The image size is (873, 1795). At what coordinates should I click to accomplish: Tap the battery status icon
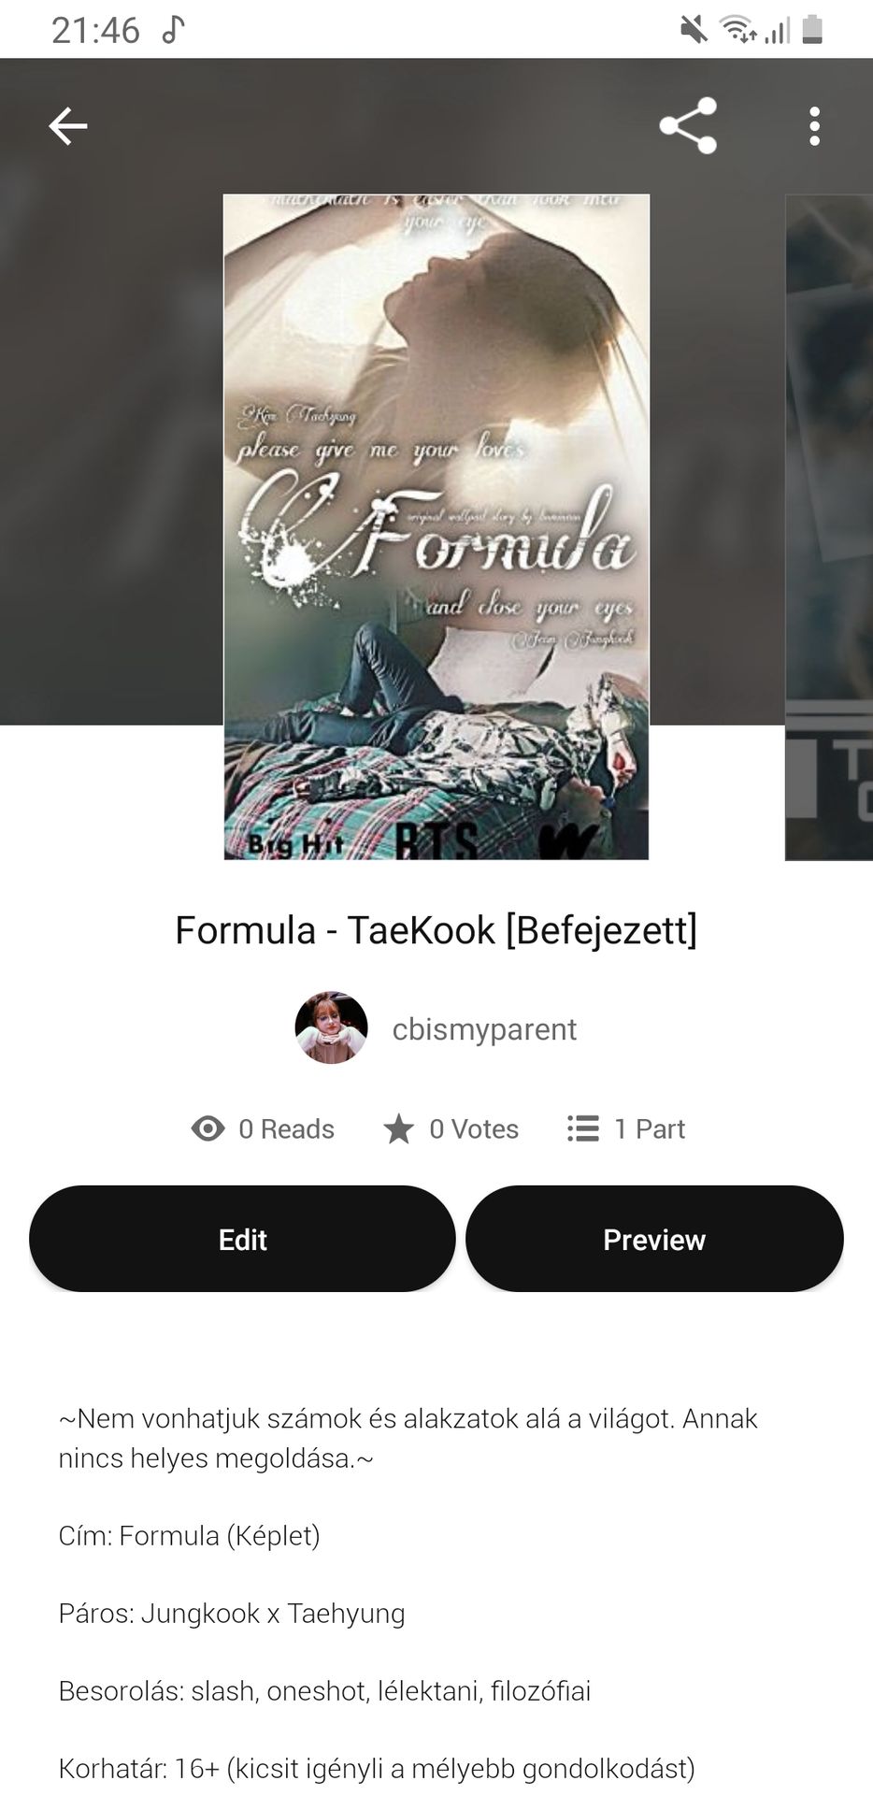812,30
